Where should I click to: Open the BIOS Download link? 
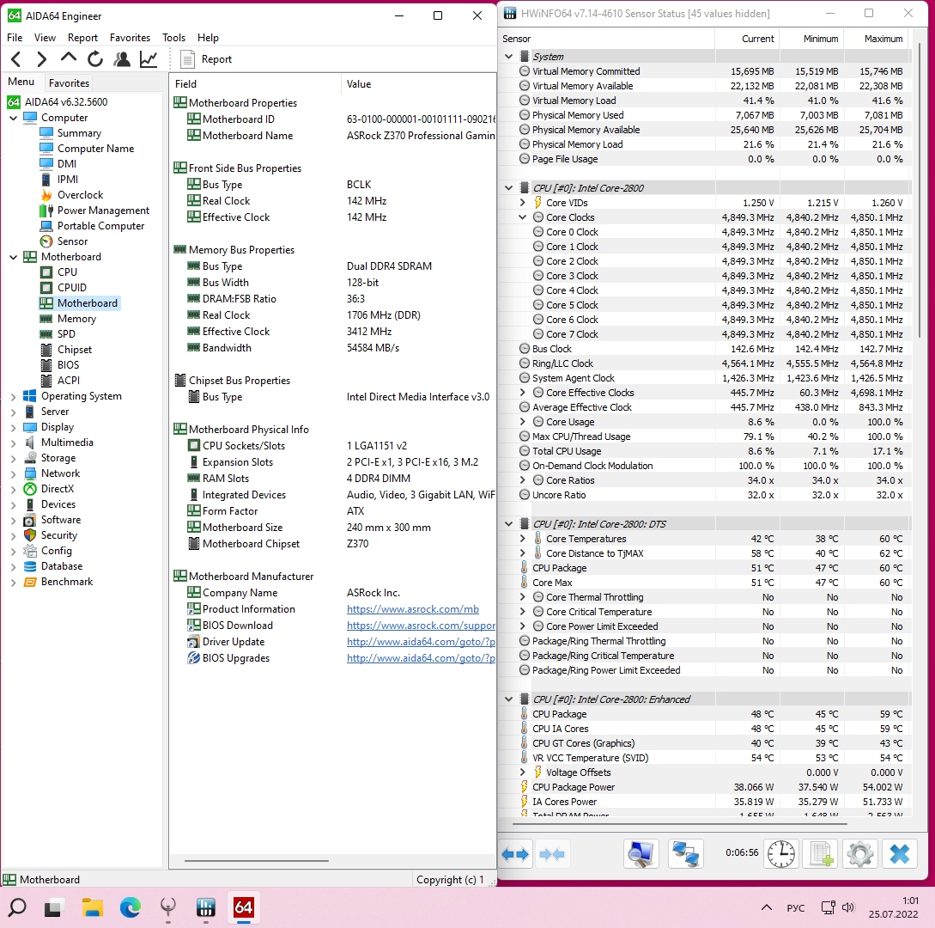421,626
